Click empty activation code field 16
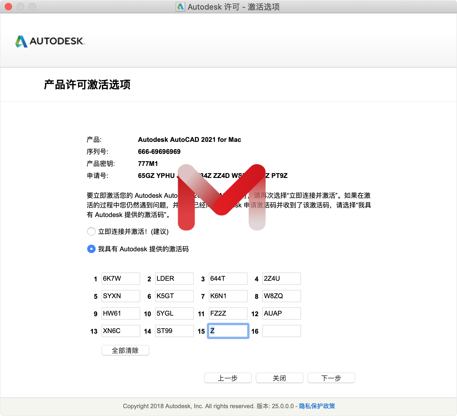 pos(282,331)
